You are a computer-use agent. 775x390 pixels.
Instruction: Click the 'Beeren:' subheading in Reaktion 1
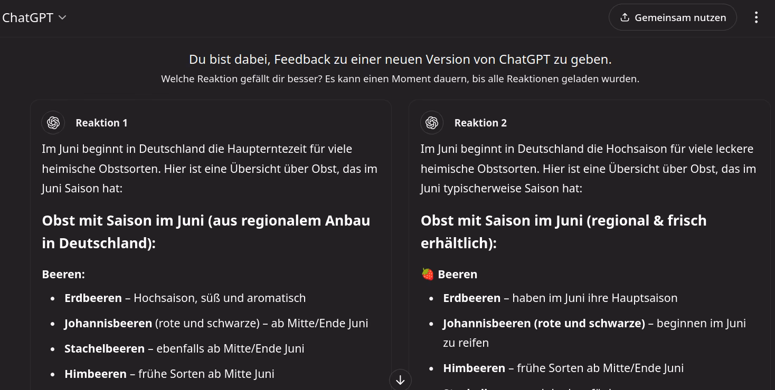click(x=63, y=274)
